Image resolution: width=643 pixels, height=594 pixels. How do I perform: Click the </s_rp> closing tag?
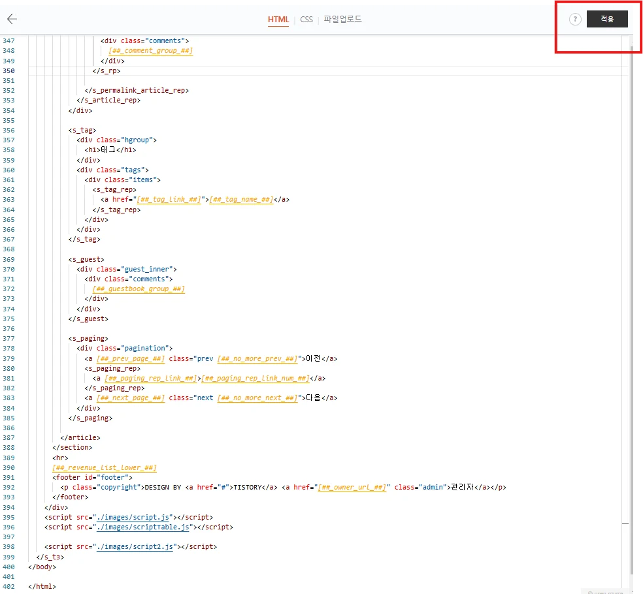tap(107, 71)
